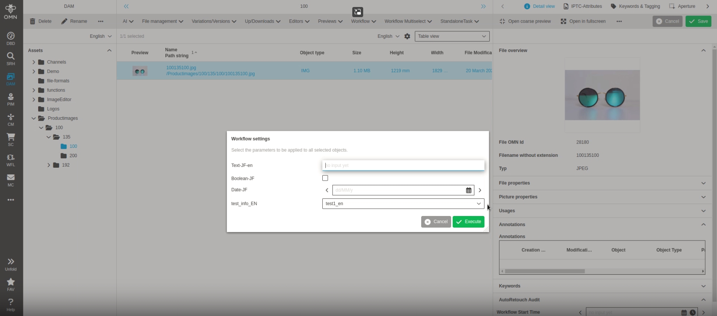717x316 pixels.
Task: Open the SC shopping cart icon
Action: point(11,139)
